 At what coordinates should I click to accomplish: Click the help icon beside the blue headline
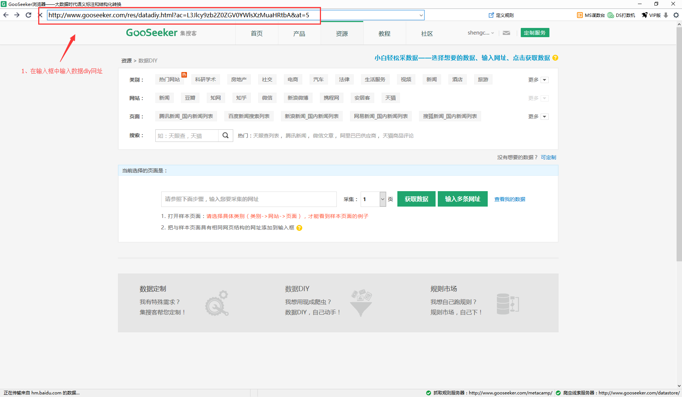pyautogui.click(x=555, y=58)
